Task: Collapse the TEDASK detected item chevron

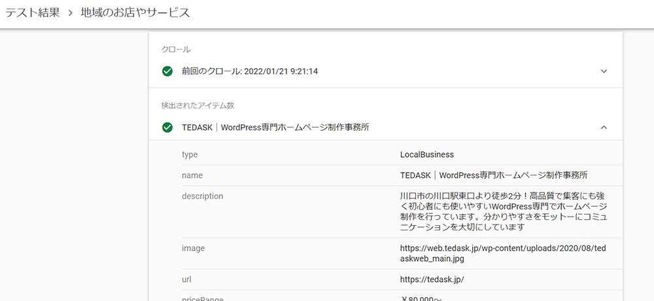Action: (604, 128)
